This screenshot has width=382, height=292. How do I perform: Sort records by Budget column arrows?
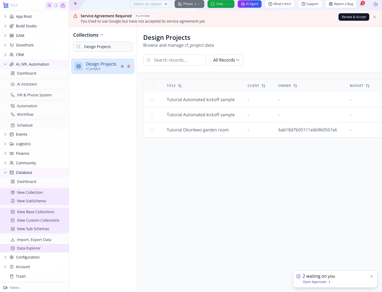[368, 86]
